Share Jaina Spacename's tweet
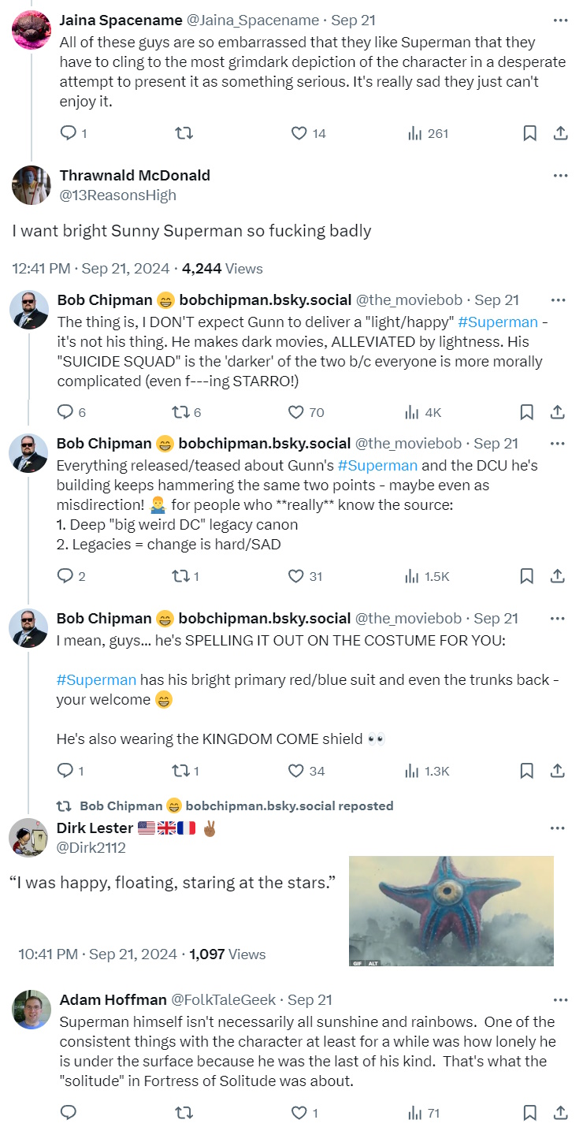The width and height of the screenshot is (583, 1131). [x=560, y=133]
